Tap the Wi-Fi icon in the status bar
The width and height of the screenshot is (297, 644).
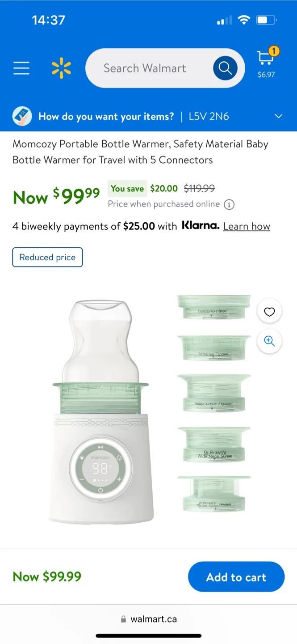[x=244, y=19]
